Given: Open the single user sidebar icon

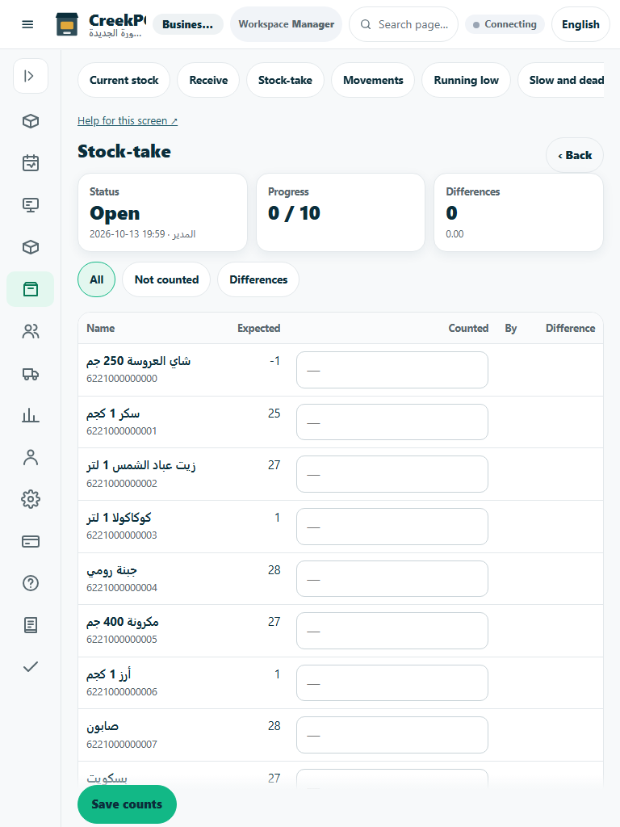Looking at the screenshot, I should pos(31,457).
